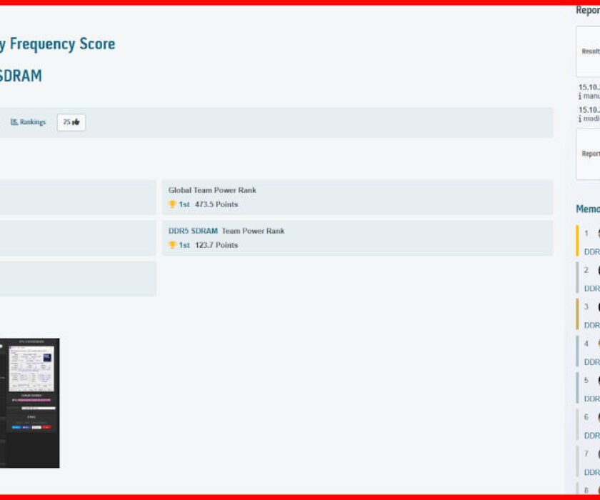The height and width of the screenshot is (500, 600).
Task: Click the Report box below the date entries
Action: 589,154
